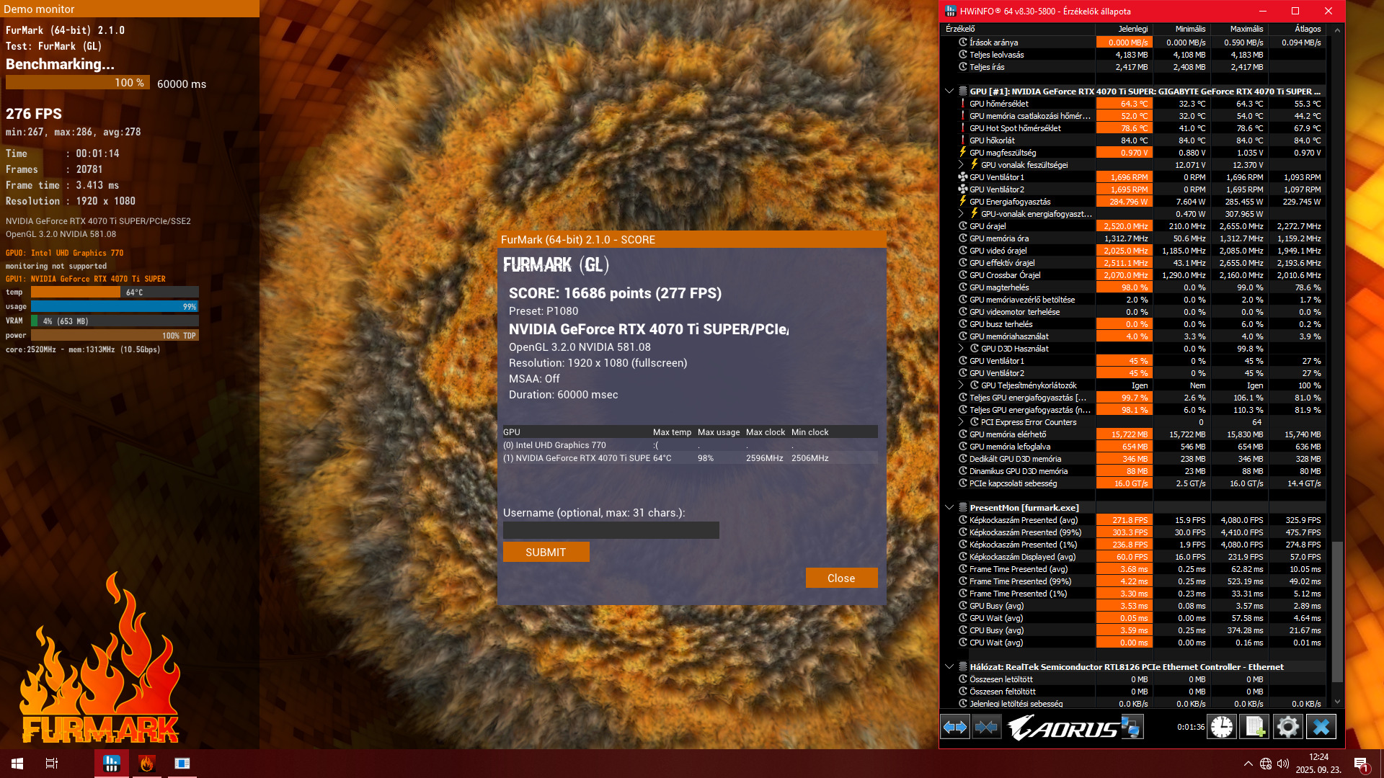Screen dimensions: 1384x778
Task: Start logging with the sheet-plus icon
Action: click(1255, 727)
